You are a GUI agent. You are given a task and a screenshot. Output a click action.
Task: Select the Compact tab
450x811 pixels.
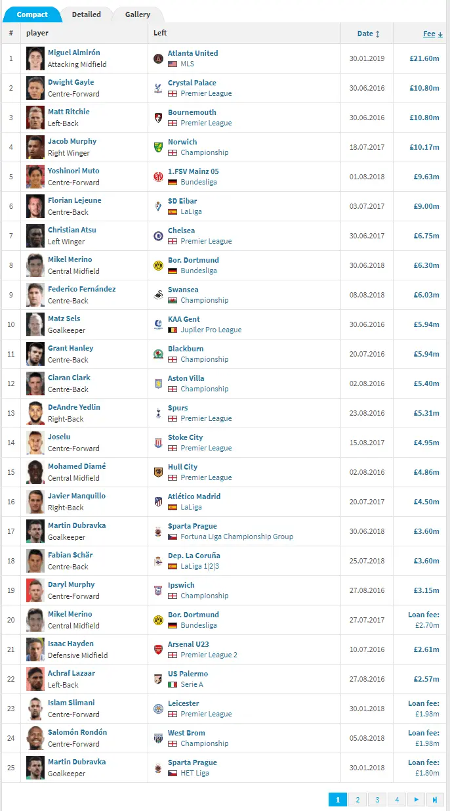point(32,14)
